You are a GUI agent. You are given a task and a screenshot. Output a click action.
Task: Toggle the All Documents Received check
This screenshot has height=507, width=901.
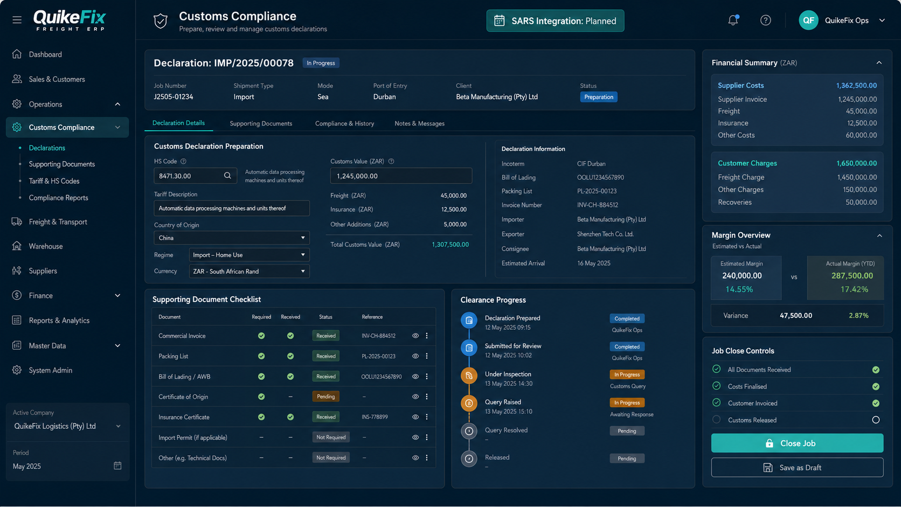click(876, 370)
